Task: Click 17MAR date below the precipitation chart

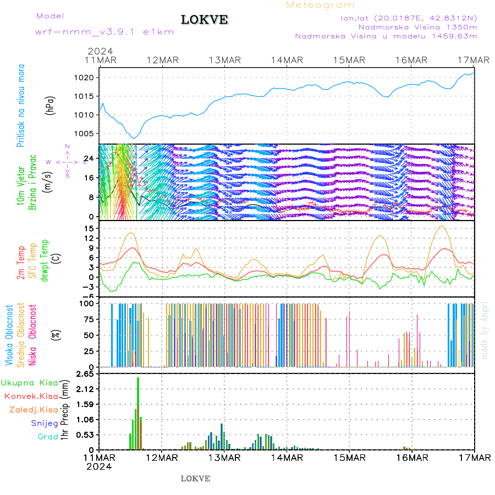Action: tap(475, 458)
